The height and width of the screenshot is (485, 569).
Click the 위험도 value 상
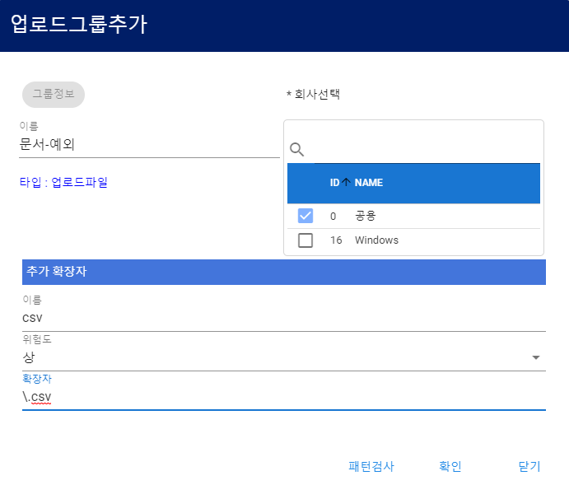click(29, 357)
